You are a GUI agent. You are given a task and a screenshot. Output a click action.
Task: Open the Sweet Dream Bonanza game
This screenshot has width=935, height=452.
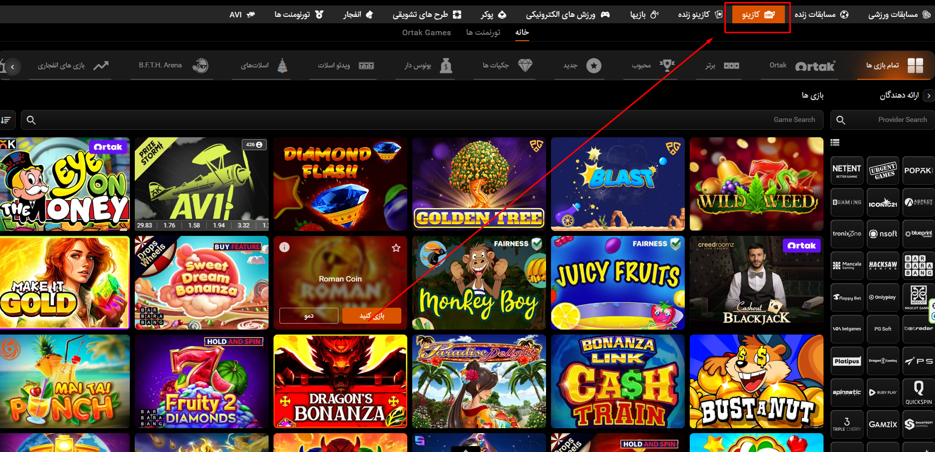point(202,282)
